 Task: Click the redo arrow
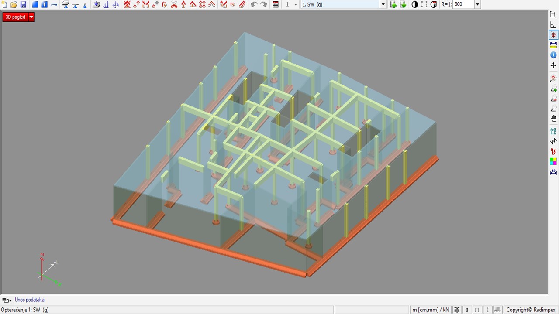click(263, 4)
